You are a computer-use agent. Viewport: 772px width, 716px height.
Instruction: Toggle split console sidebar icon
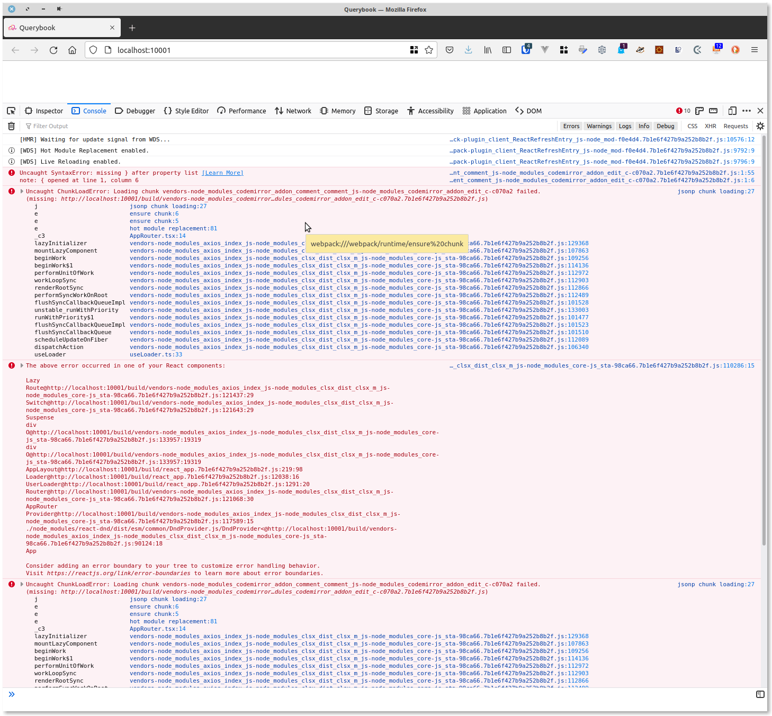pos(760,694)
